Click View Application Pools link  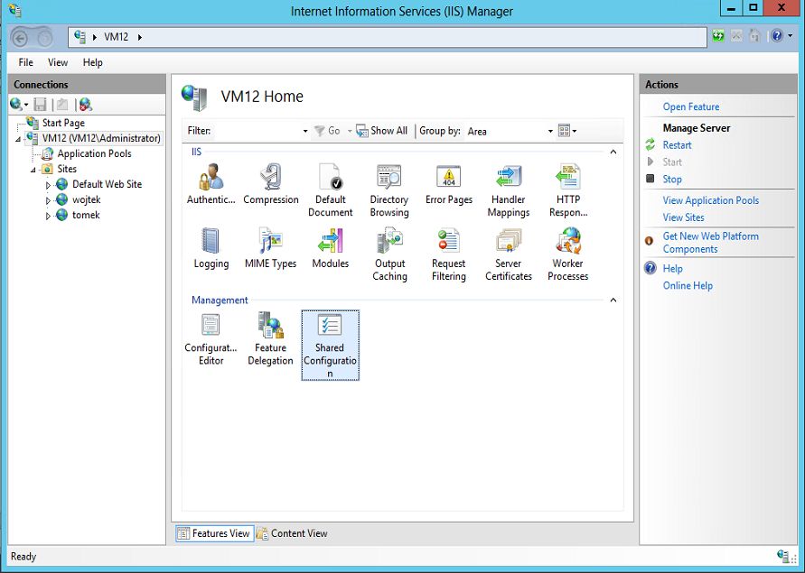tap(710, 200)
